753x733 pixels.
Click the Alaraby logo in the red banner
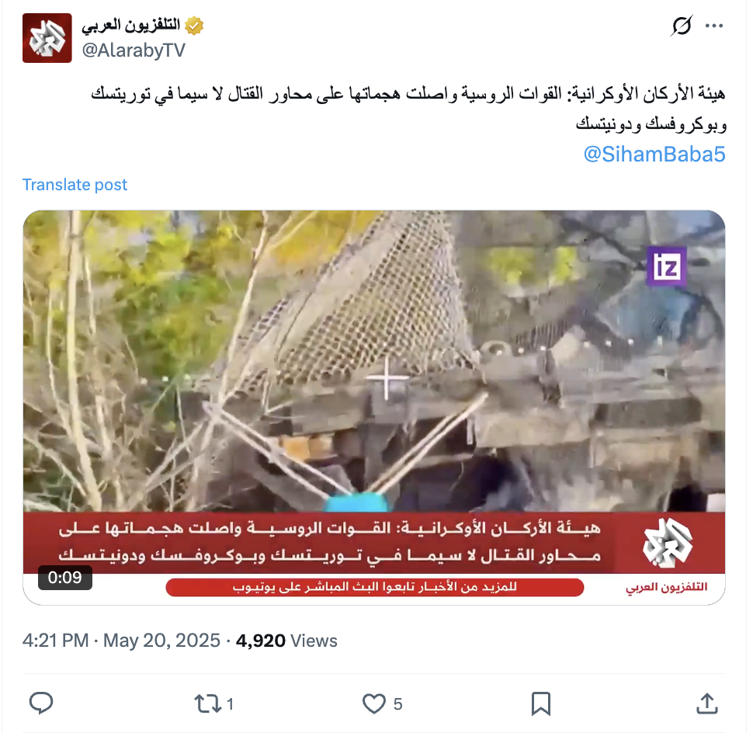click(668, 544)
